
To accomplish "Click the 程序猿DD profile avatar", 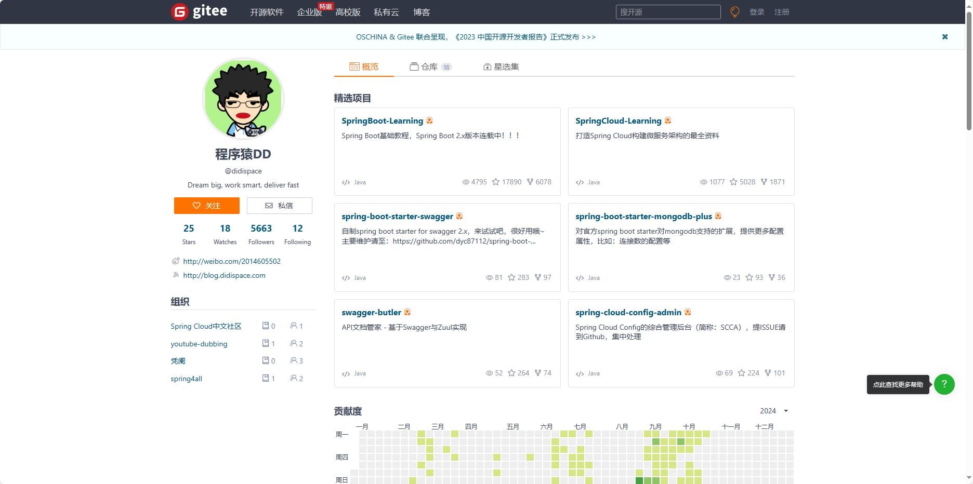I will (x=243, y=99).
